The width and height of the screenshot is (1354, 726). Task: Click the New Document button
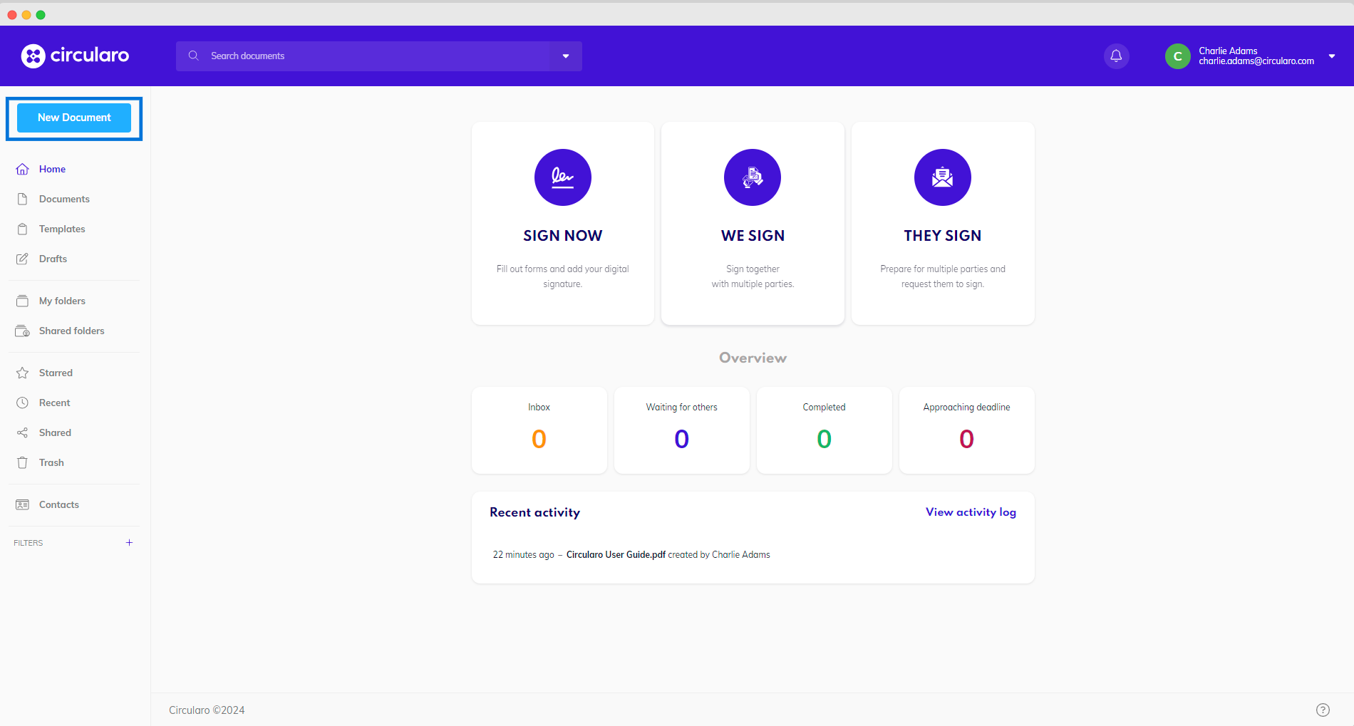pos(74,118)
